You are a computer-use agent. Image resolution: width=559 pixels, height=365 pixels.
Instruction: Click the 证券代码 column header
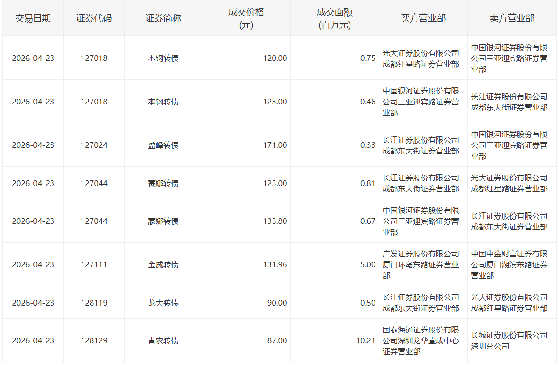pos(94,18)
